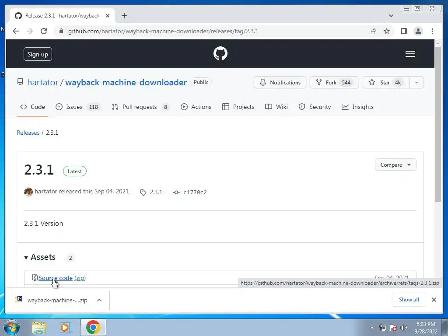Click the volume speaker tray icon
The height and width of the screenshot is (336, 448).
tap(404, 328)
